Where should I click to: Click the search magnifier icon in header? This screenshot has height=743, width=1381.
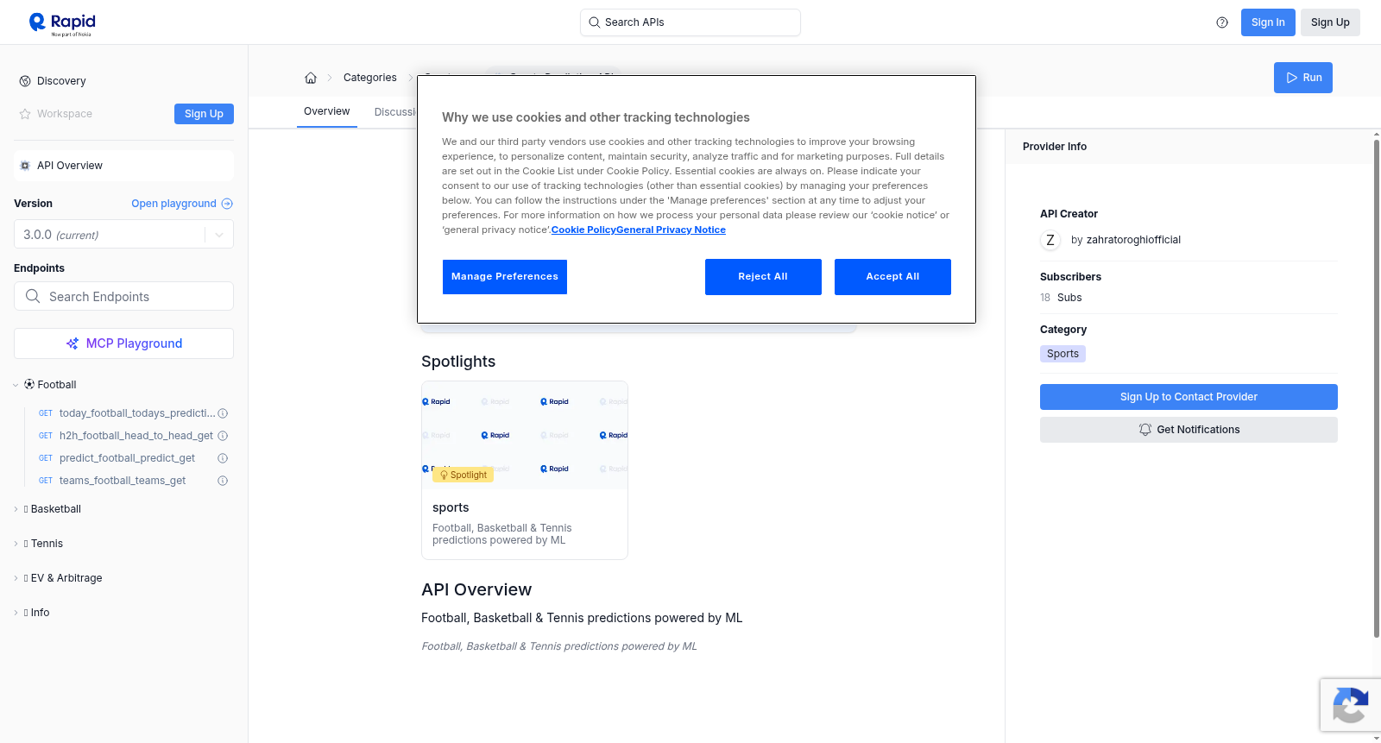595,22
